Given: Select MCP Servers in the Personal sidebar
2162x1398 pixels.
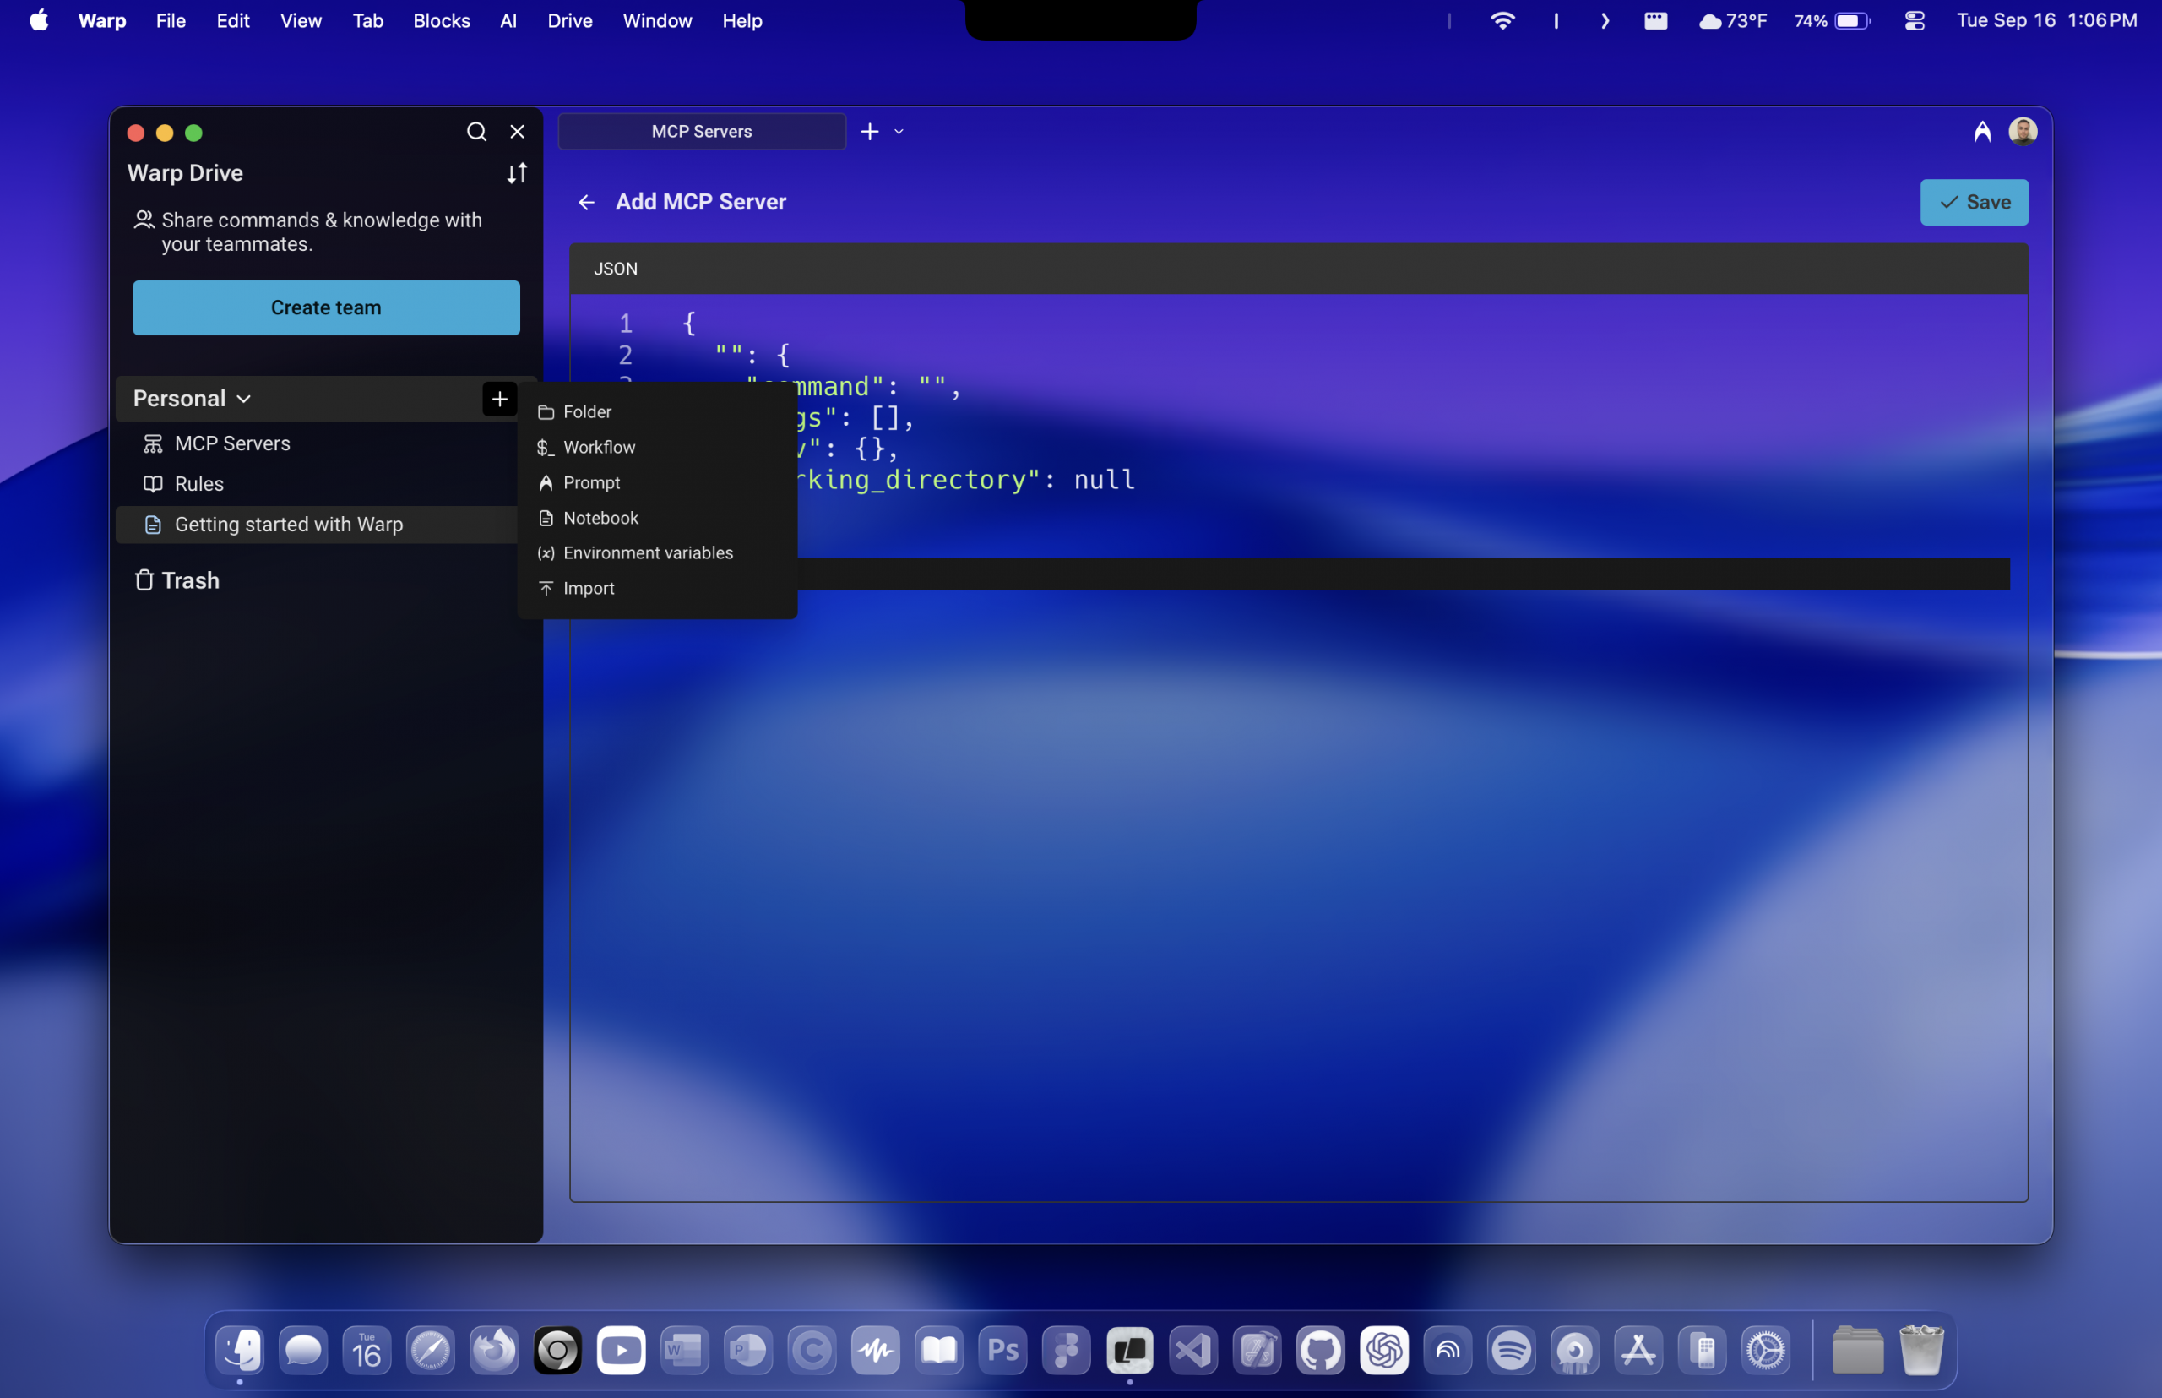Looking at the screenshot, I should 231,443.
